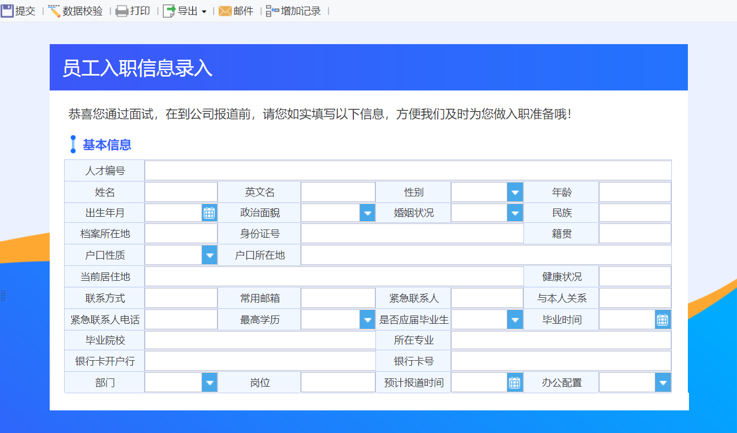The image size is (737, 433).
Task: Focus the 身份证号 input field
Action: point(412,234)
